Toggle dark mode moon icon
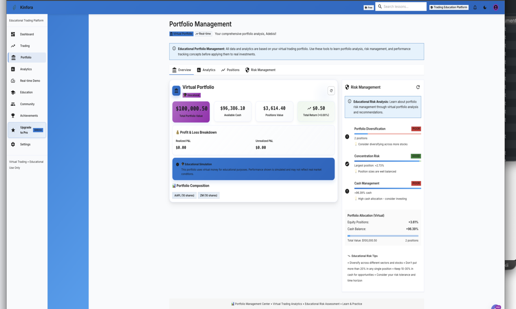Screen dimensions: 516x309 pos(485,7)
